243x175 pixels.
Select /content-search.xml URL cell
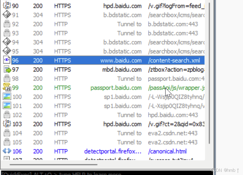pyautogui.click(x=174, y=61)
